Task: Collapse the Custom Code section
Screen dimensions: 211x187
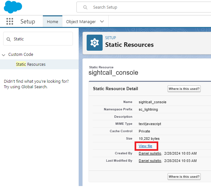Action: 4,55
